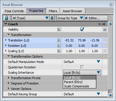
Task: Collapse the Transformation Options group
Action: tap(8, 56)
